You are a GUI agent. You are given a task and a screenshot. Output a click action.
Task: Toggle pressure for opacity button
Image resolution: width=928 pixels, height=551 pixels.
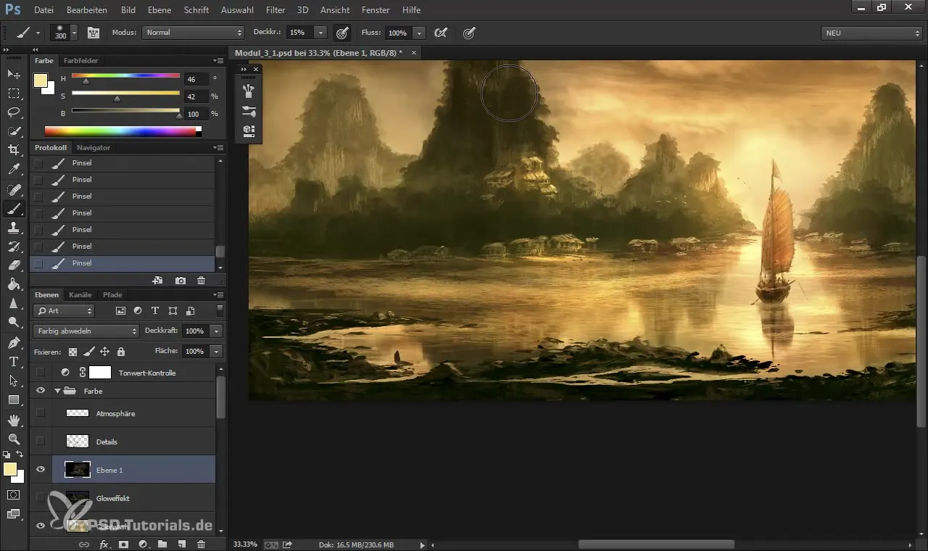(342, 33)
